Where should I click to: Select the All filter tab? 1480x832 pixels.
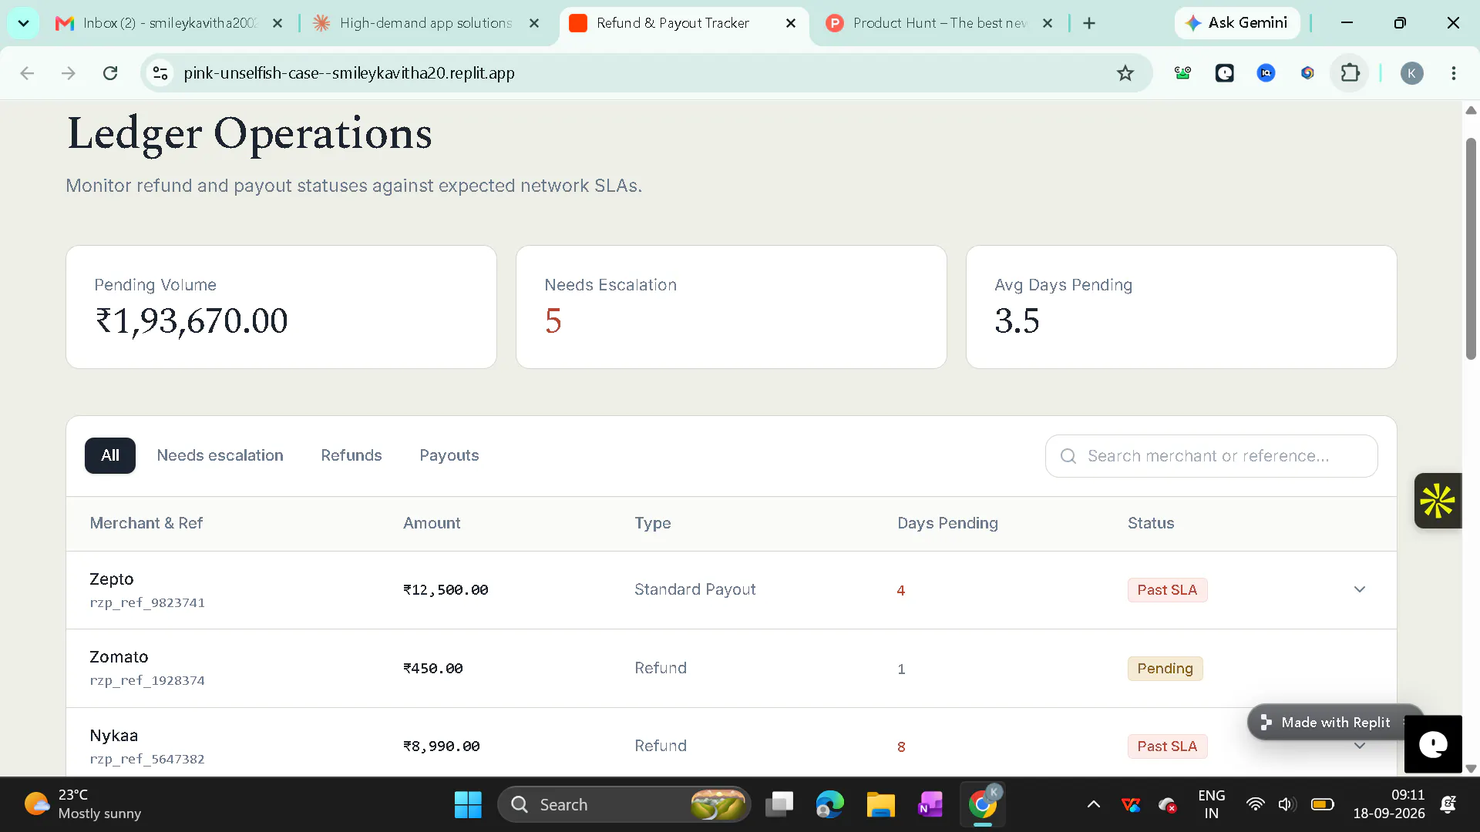(x=110, y=455)
